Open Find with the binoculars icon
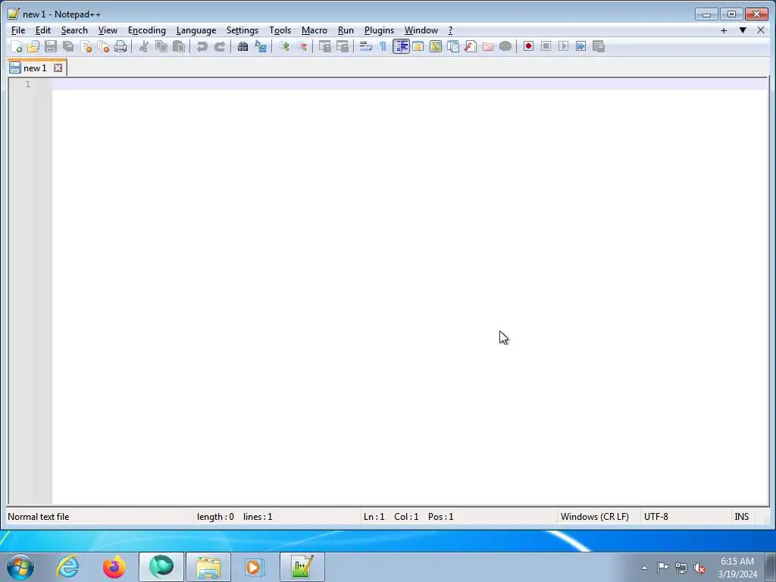 [242, 46]
